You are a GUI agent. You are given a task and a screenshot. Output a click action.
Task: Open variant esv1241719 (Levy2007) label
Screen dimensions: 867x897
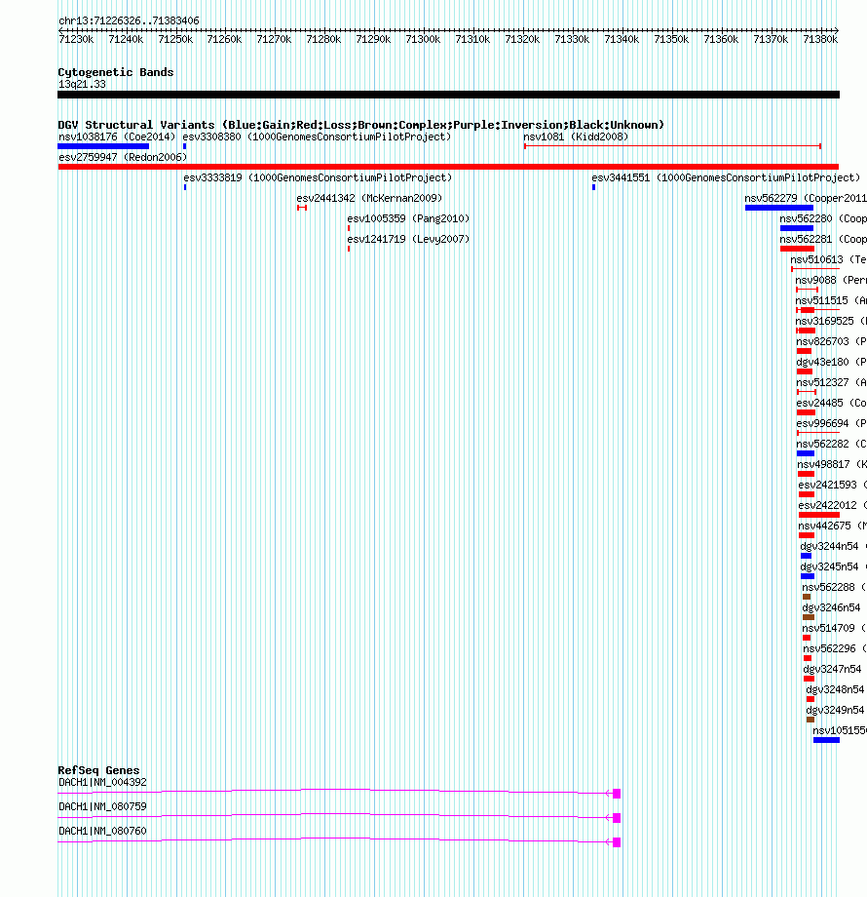408,239
